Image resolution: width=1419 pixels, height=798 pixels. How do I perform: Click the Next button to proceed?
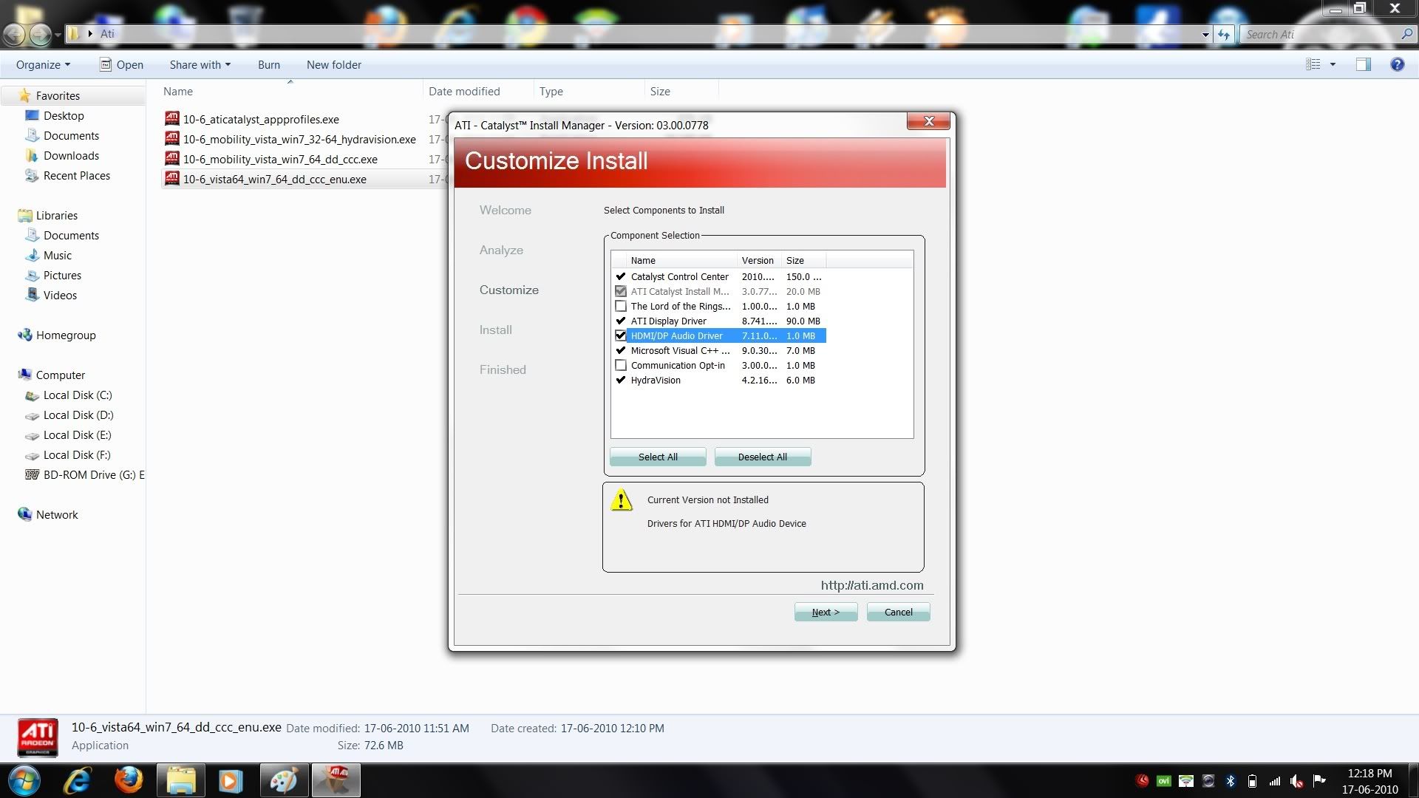point(826,612)
